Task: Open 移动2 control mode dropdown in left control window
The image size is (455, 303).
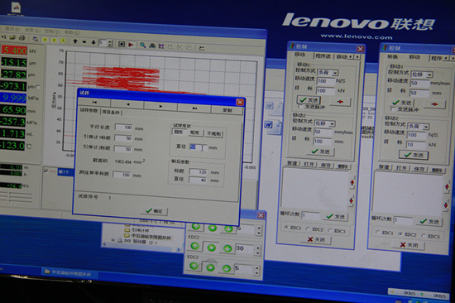Action: click(333, 124)
